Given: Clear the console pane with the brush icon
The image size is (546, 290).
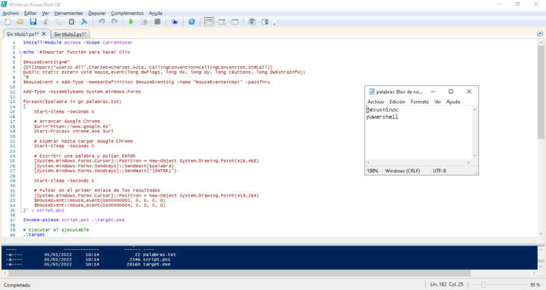Looking at the screenshot, I should 84,22.
